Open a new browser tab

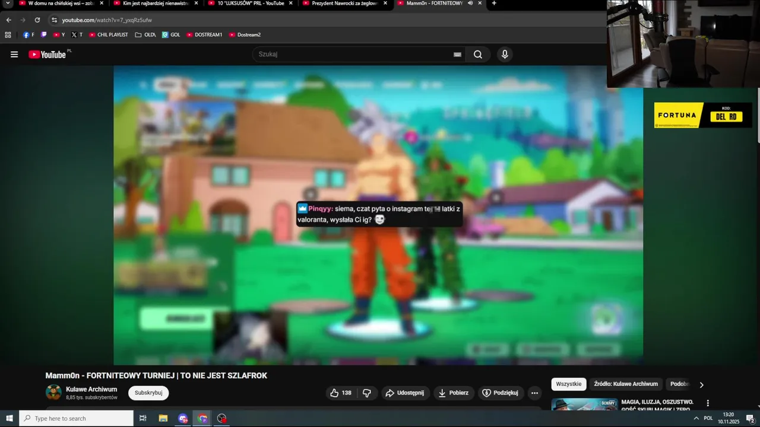pos(494,3)
